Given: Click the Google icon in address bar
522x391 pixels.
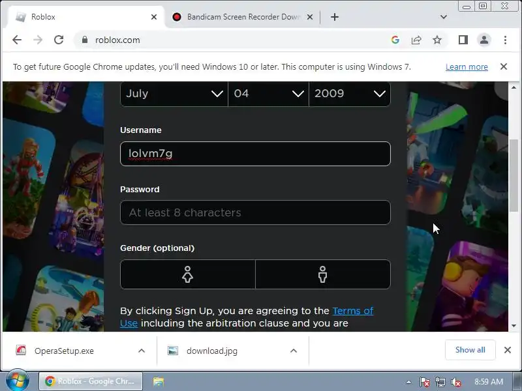Looking at the screenshot, I should coord(395,40).
